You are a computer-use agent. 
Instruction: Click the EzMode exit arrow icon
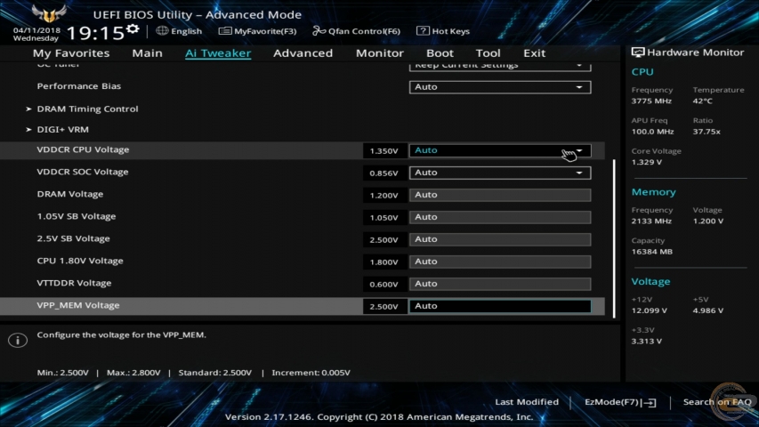pyautogui.click(x=650, y=402)
